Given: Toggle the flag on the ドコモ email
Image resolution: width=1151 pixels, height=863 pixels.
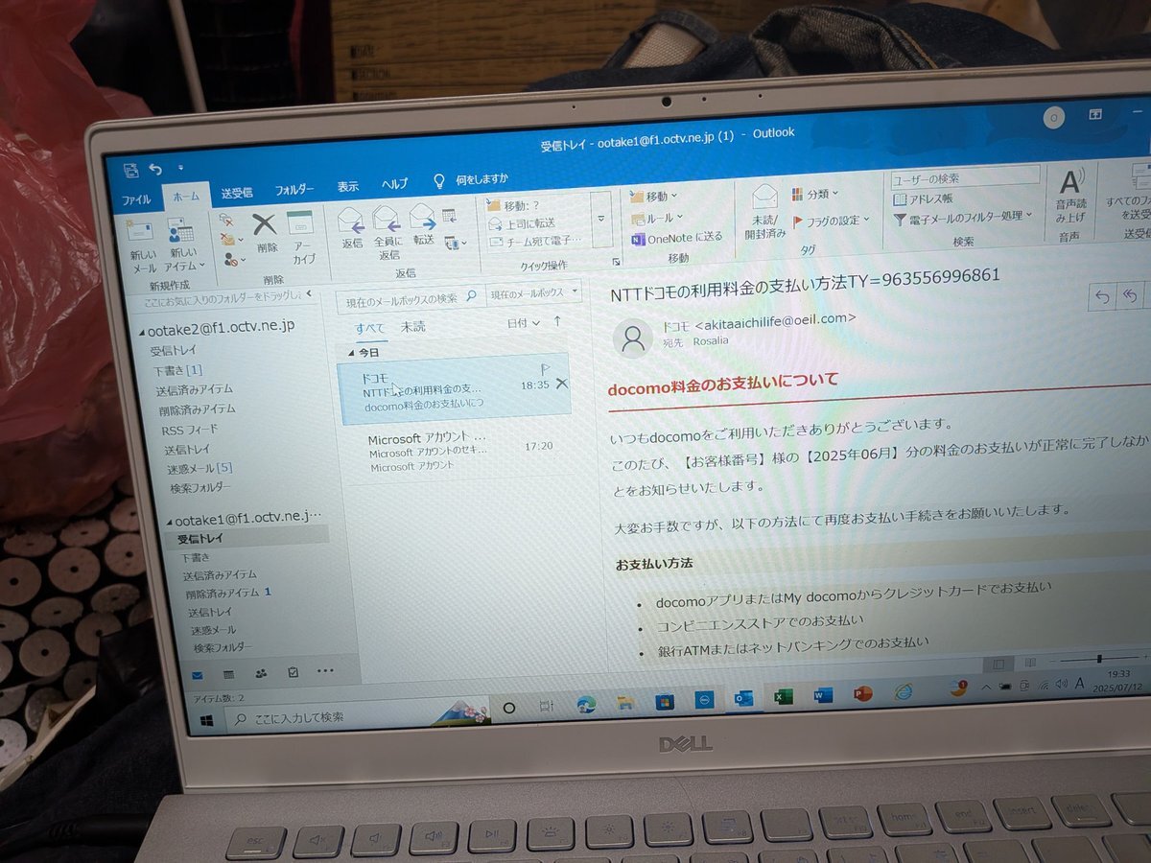Looking at the screenshot, I should tap(547, 367).
